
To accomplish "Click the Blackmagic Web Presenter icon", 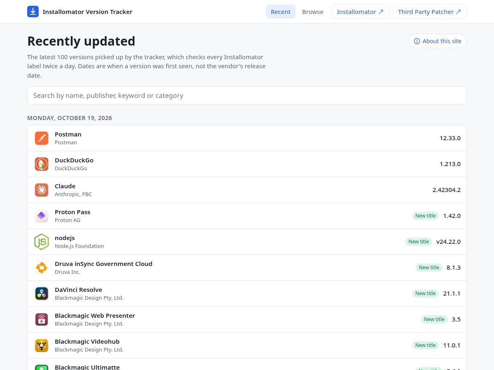I will [42, 319].
